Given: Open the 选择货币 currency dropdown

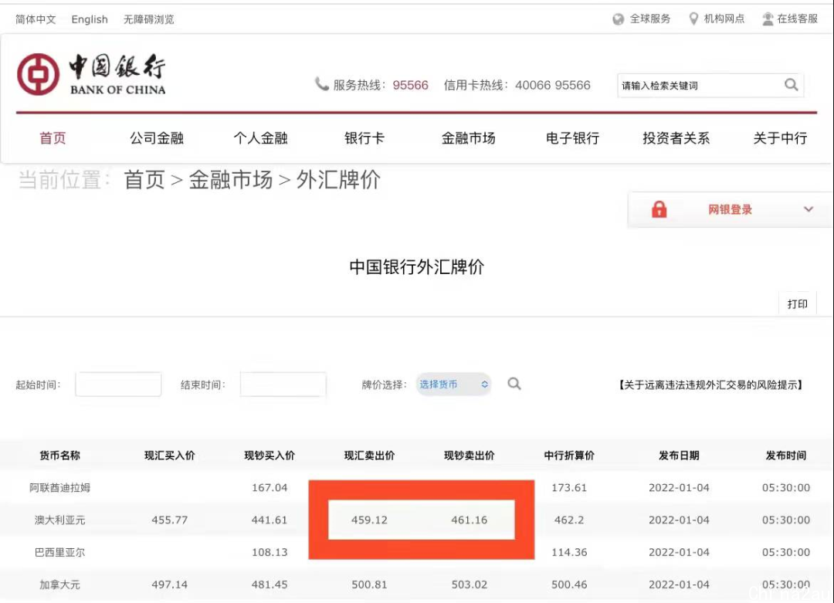Looking at the screenshot, I should pyautogui.click(x=453, y=384).
